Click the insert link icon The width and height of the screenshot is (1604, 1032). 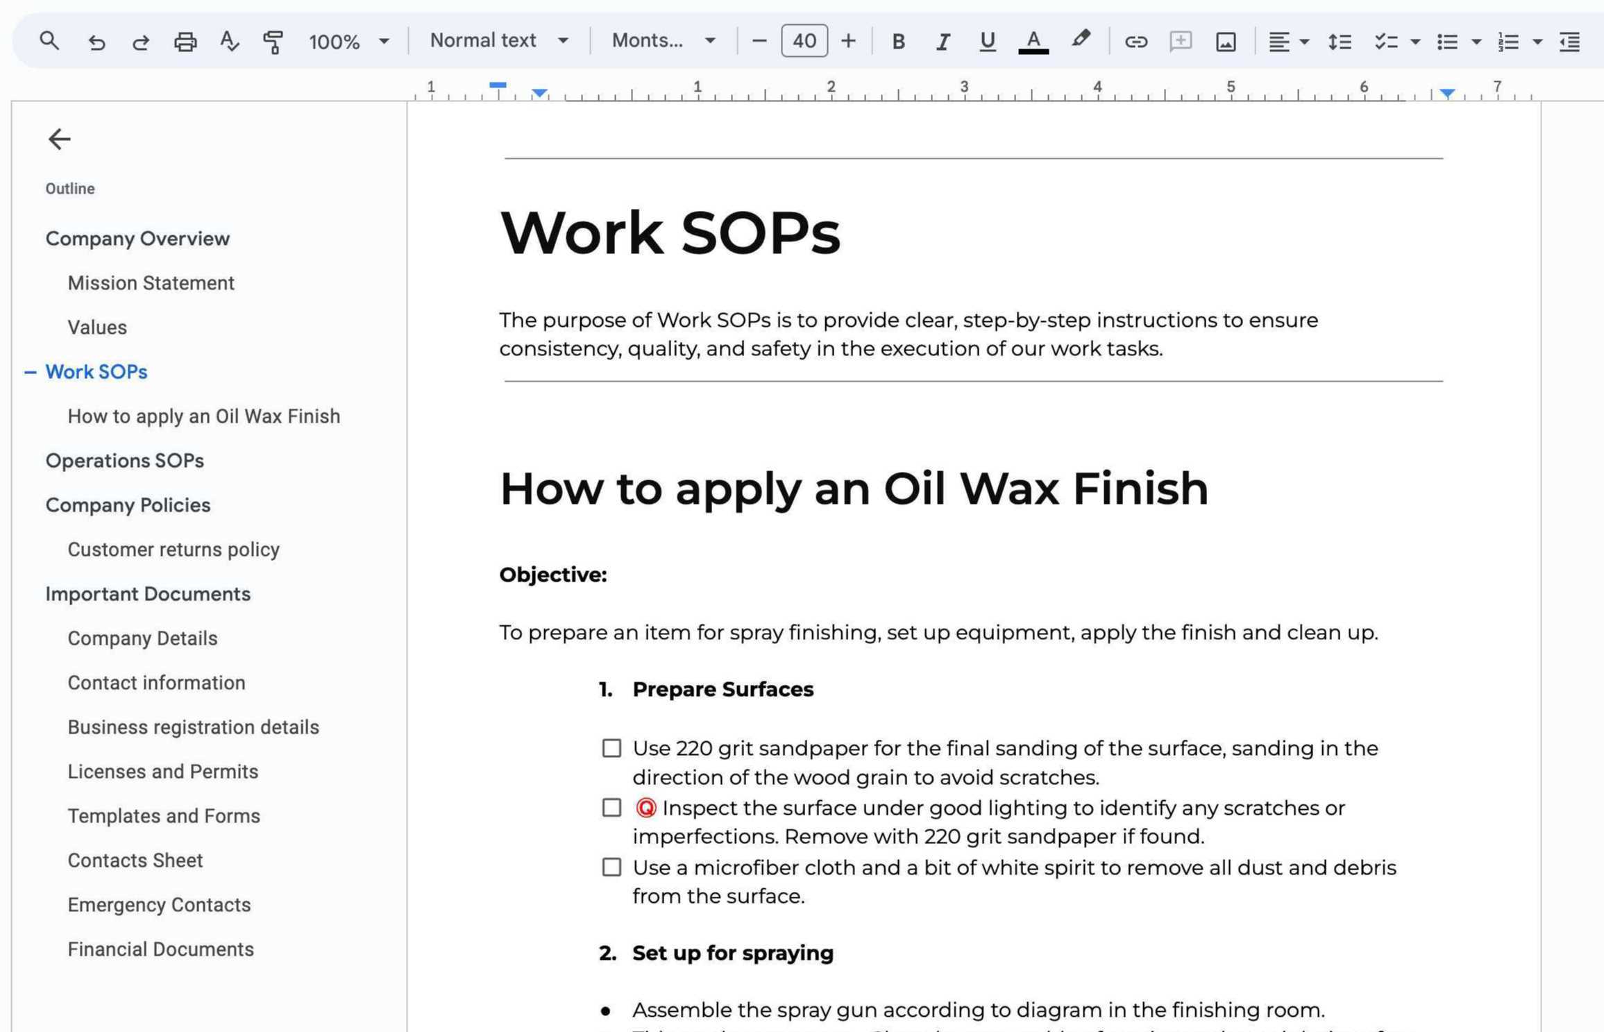pyautogui.click(x=1136, y=42)
